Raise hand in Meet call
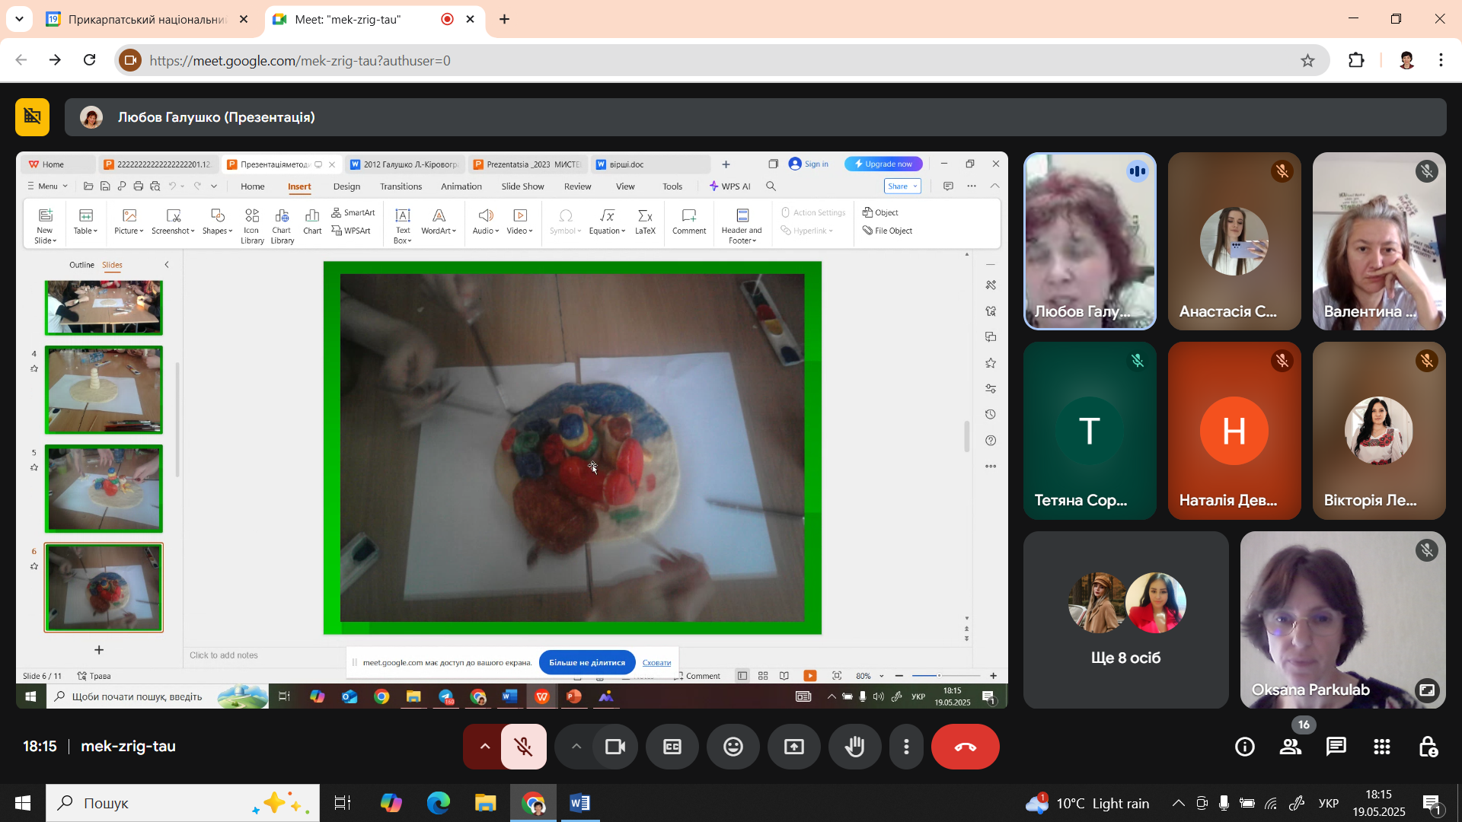 click(x=855, y=747)
